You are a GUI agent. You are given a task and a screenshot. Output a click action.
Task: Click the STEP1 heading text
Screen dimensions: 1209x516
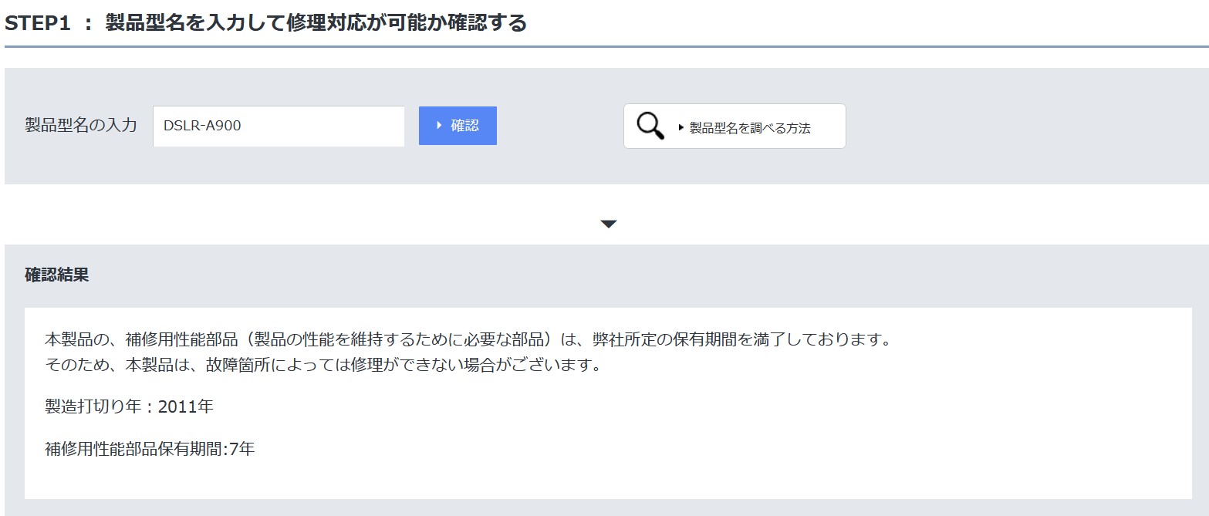click(x=265, y=22)
